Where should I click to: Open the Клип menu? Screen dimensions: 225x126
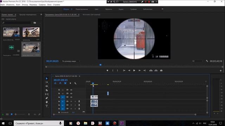click(18, 5)
